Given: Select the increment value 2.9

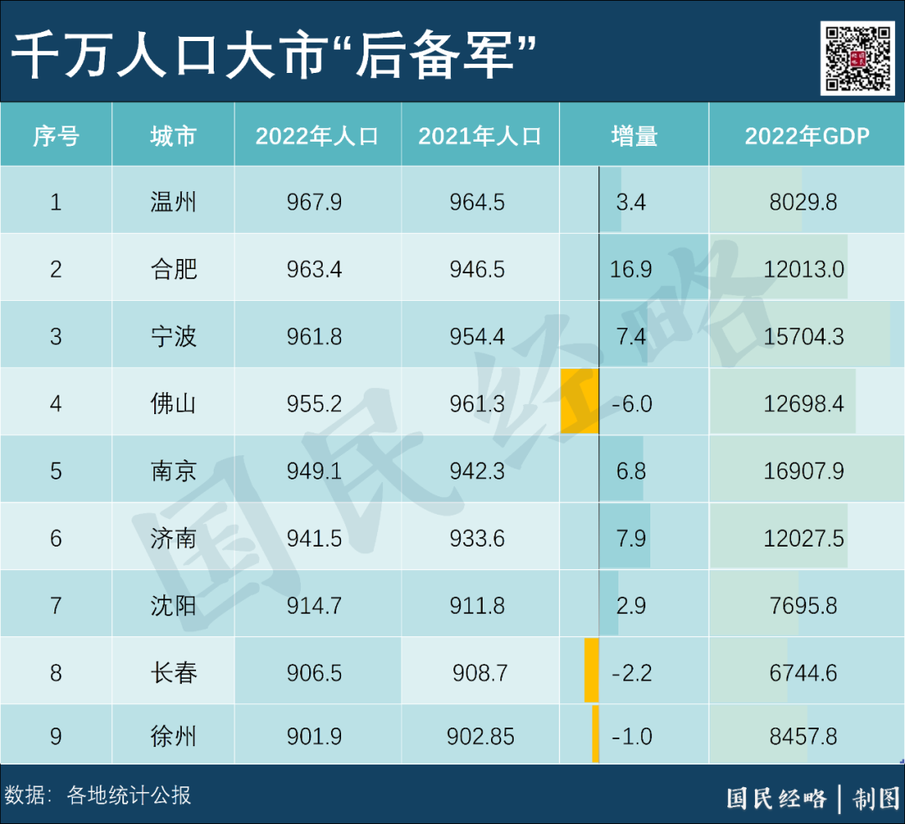Looking at the screenshot, I should (631, 605).
